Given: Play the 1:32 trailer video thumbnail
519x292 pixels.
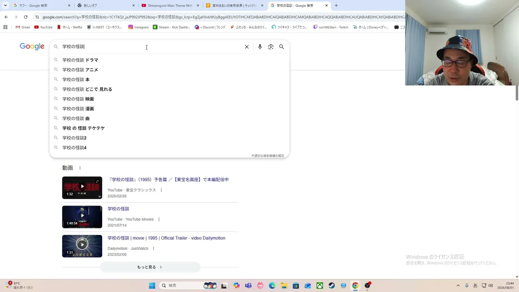Looking at the screenshot, I should [82, 188].
